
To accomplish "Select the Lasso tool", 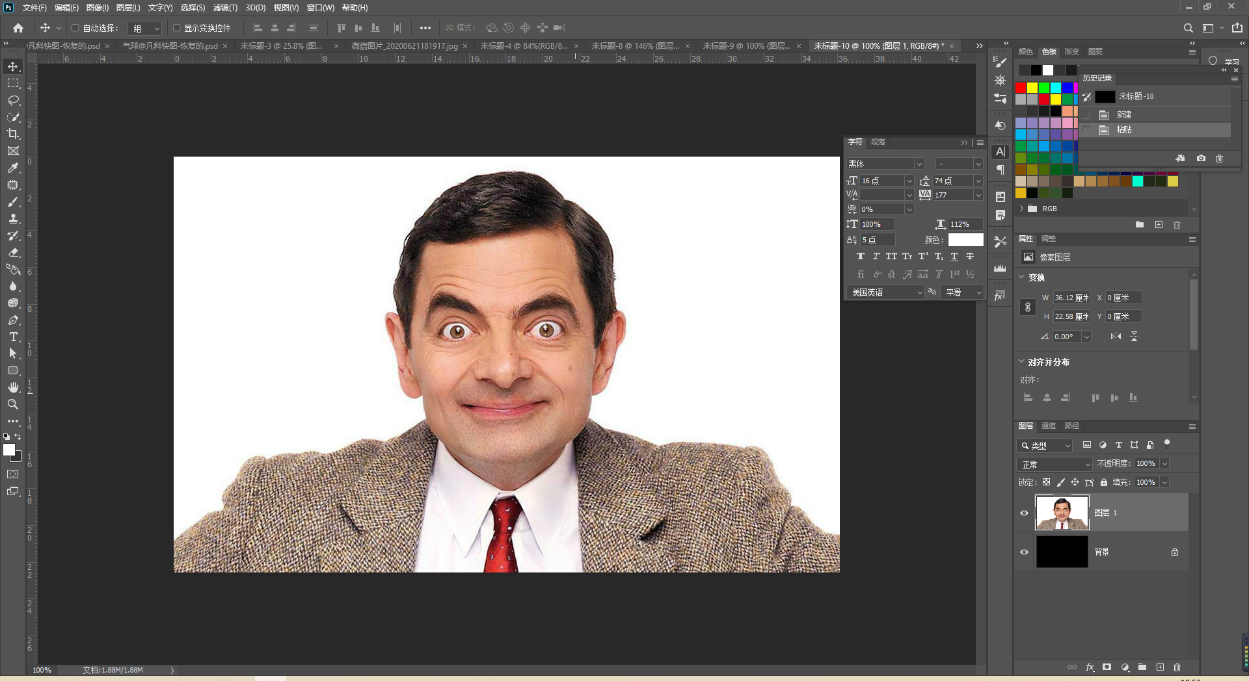I will [x=13, y=100].
